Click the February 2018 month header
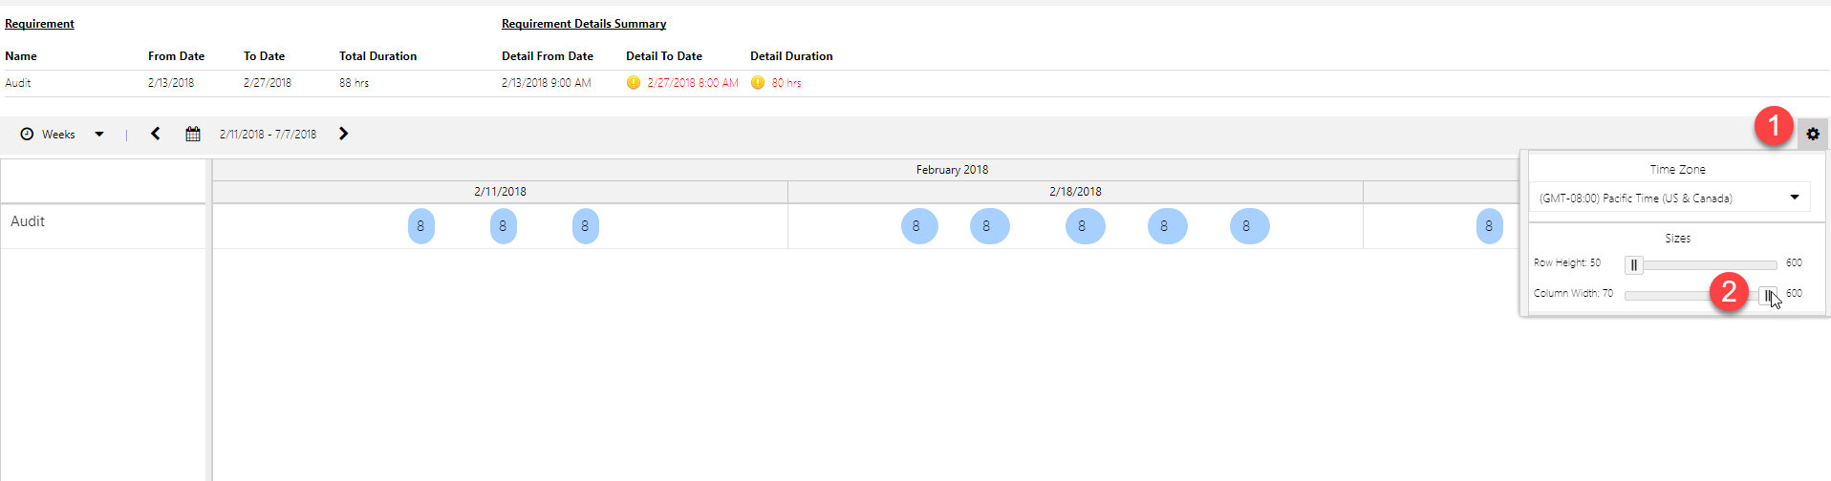Image resolution: width=1831 pixels, height=481 pixels. tap(952, 170)
